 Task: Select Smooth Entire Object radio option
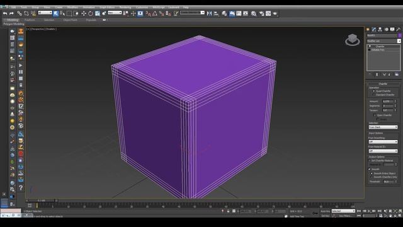(372, 173)
